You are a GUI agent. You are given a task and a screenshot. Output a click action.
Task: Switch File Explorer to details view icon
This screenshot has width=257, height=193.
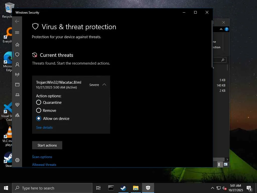(220, 164)
